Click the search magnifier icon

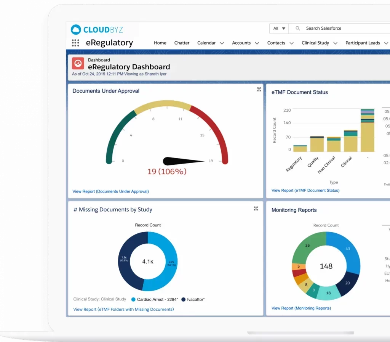pos(298,29)
